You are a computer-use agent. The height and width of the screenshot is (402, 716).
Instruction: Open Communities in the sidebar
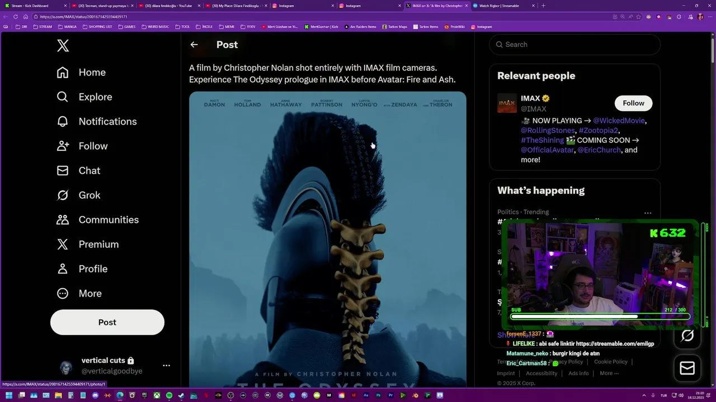pos(98,220)
